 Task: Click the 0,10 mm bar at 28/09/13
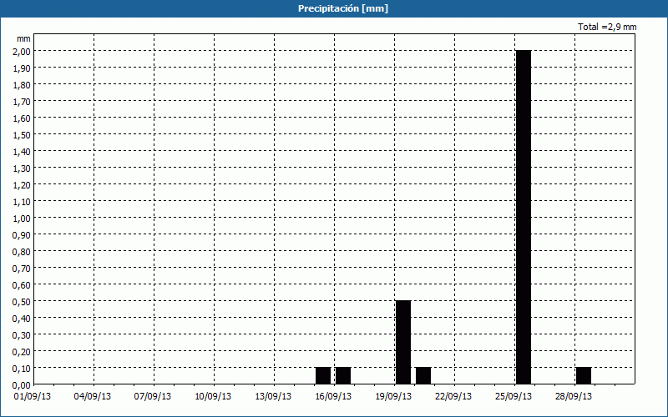coord(584,376)
